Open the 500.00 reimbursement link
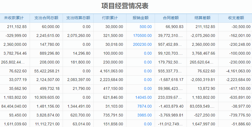 [x=146, y=27]
